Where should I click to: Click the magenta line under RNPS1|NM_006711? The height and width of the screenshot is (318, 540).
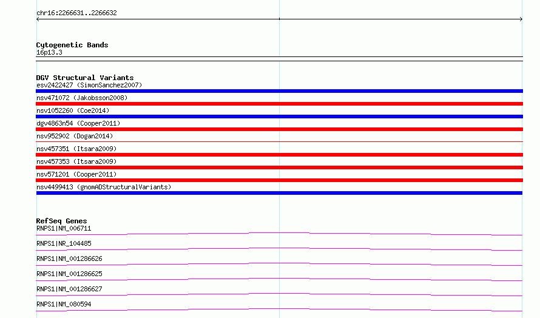tap(279, 234)
